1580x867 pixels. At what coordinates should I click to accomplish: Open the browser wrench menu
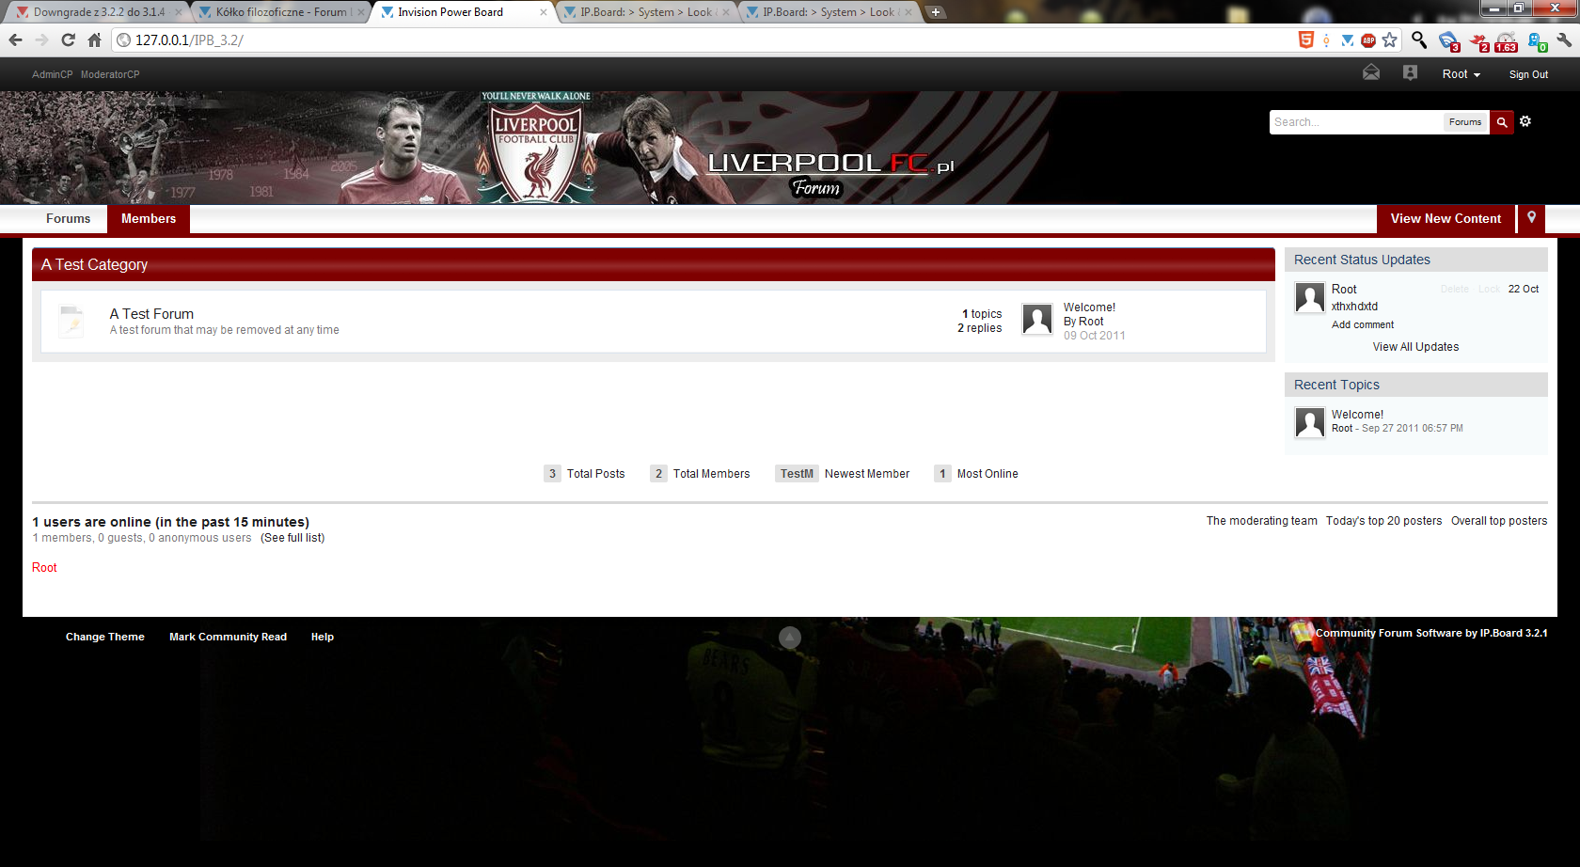(x=1564, y=39)
